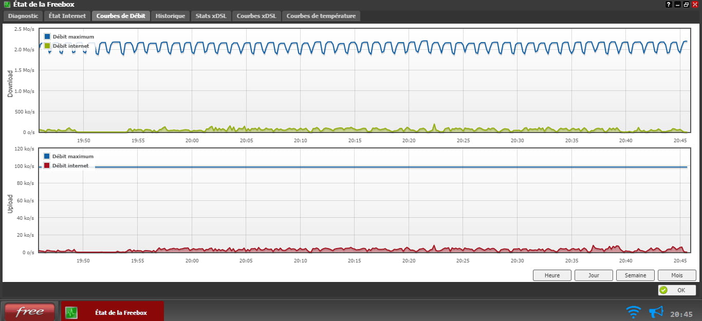Confirm with the OK button

click(x=677, y=290)
